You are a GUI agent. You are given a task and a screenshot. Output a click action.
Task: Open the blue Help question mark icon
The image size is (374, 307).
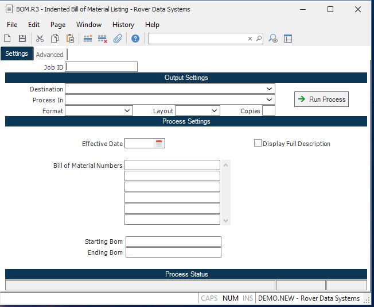point(135,39)
